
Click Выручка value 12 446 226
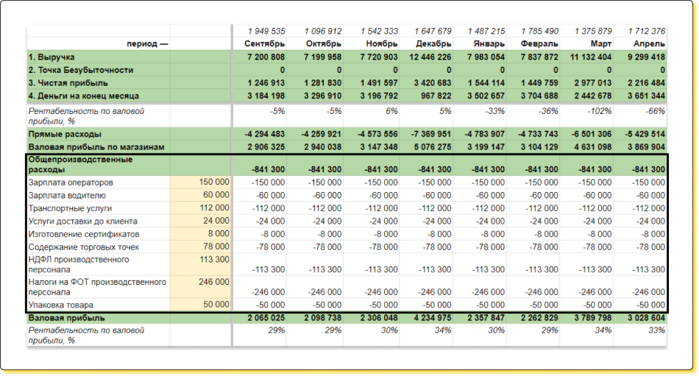pyautogui.click(x=430, y=57)
